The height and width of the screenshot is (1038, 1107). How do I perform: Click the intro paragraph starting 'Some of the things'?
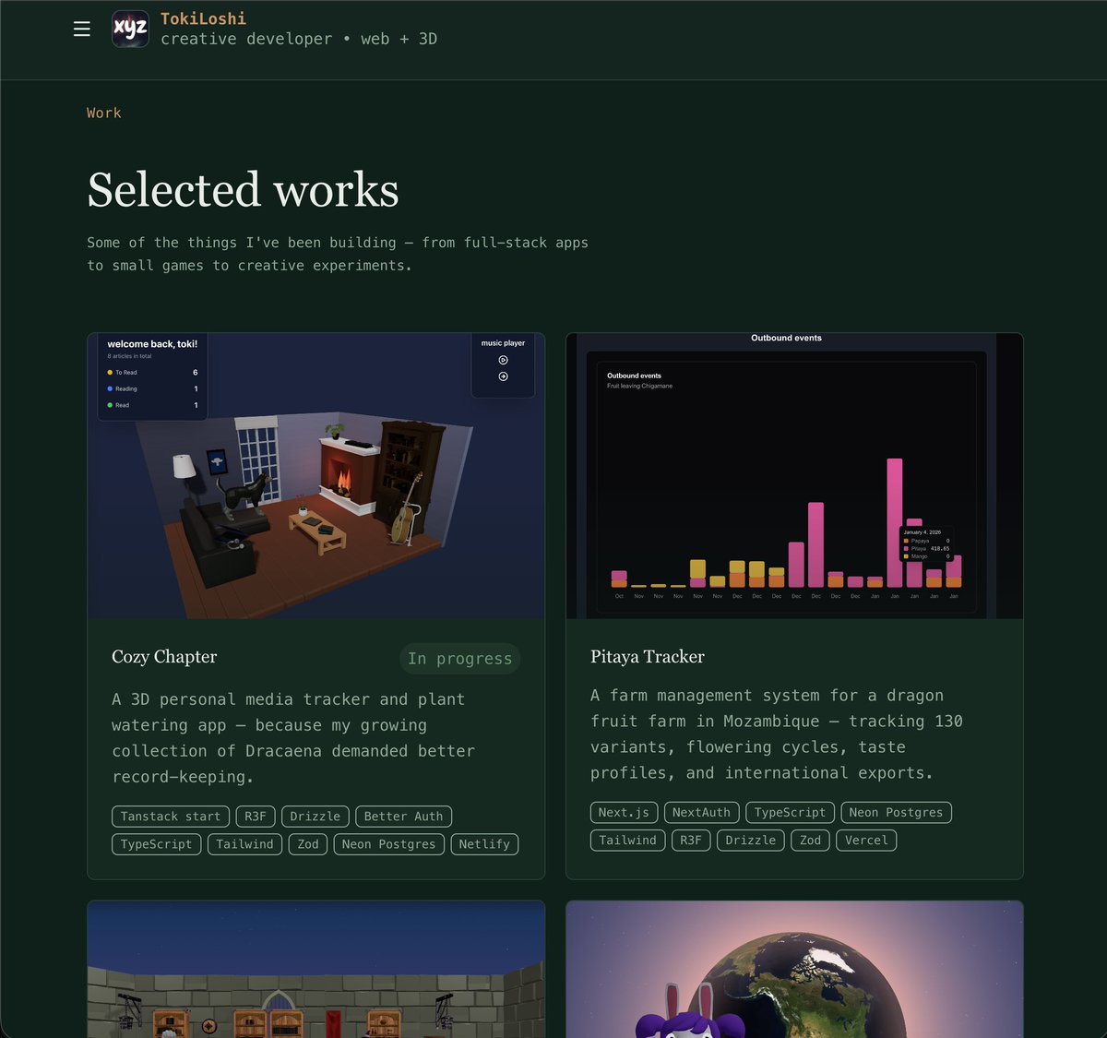click(338, 254)
